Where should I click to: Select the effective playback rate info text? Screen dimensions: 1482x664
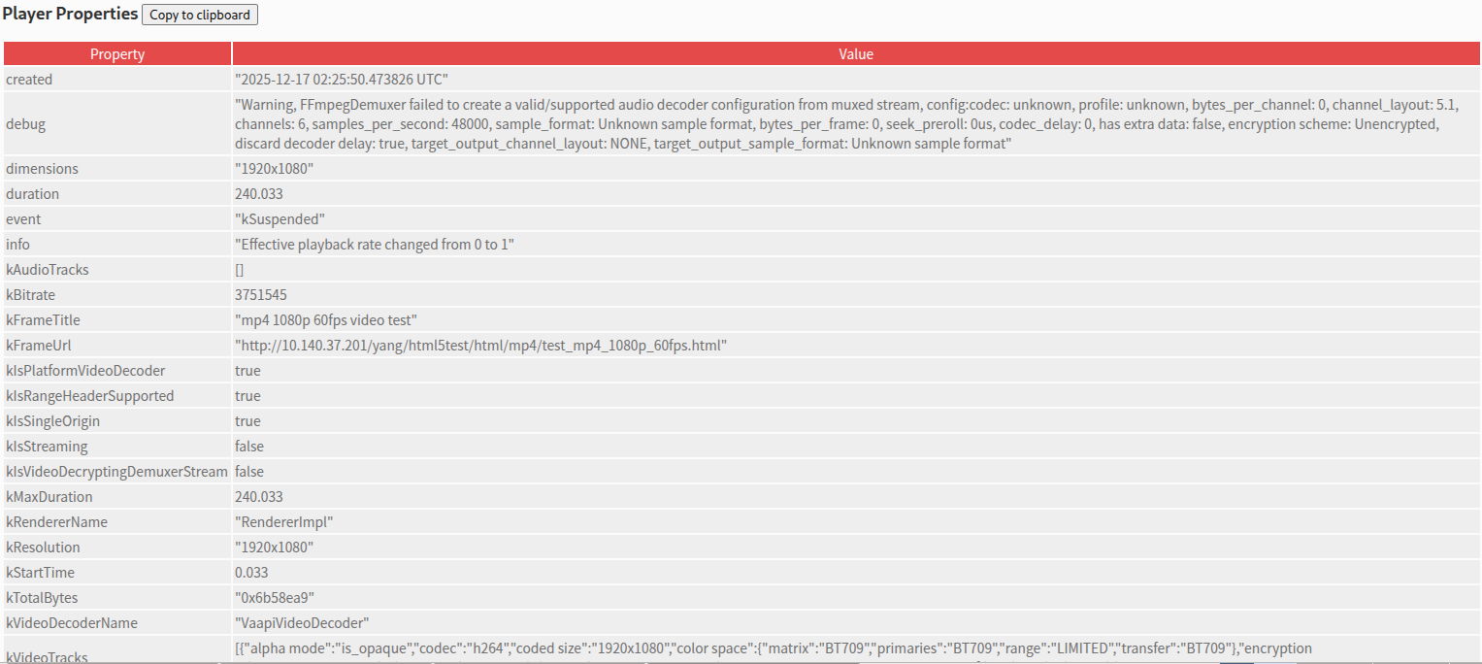point(374,245)
